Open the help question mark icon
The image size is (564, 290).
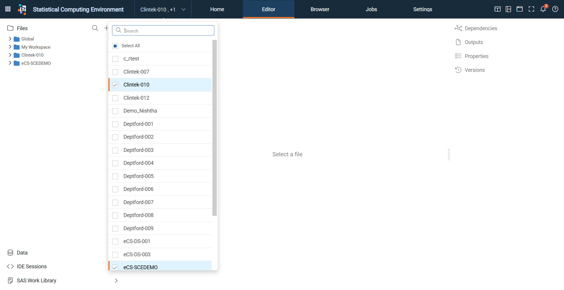(555, 9)
